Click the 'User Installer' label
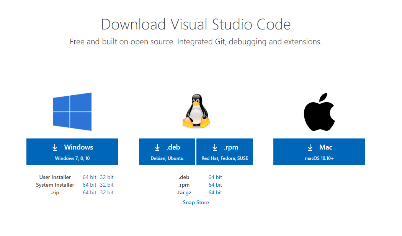 point(55,177)
